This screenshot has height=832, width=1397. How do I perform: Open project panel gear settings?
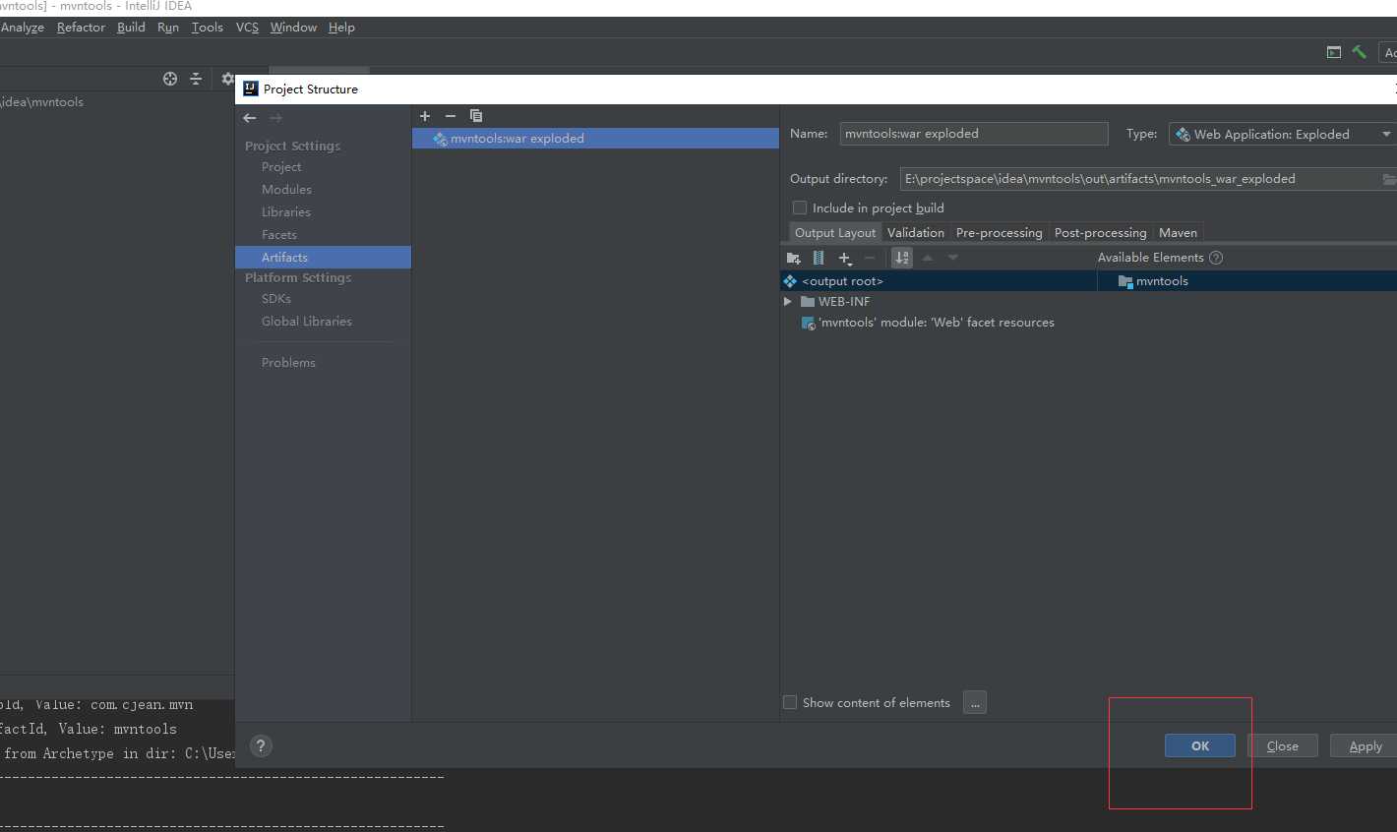coord(228,79)
